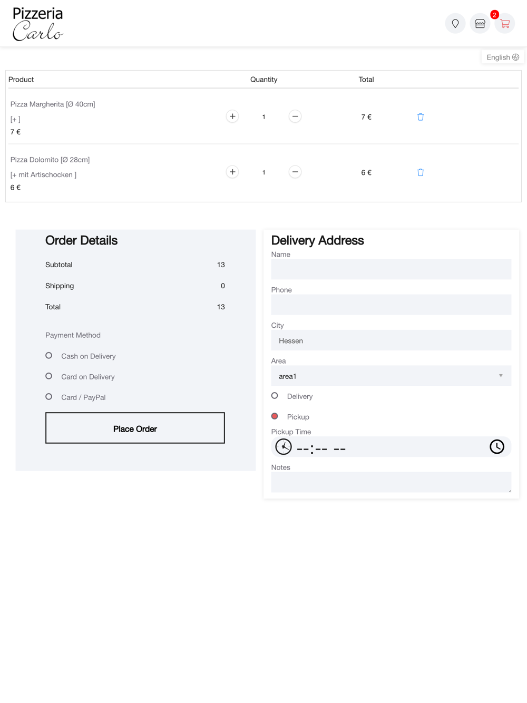Focus the Notes text area

pyautogui.click(x=391, y=482)
